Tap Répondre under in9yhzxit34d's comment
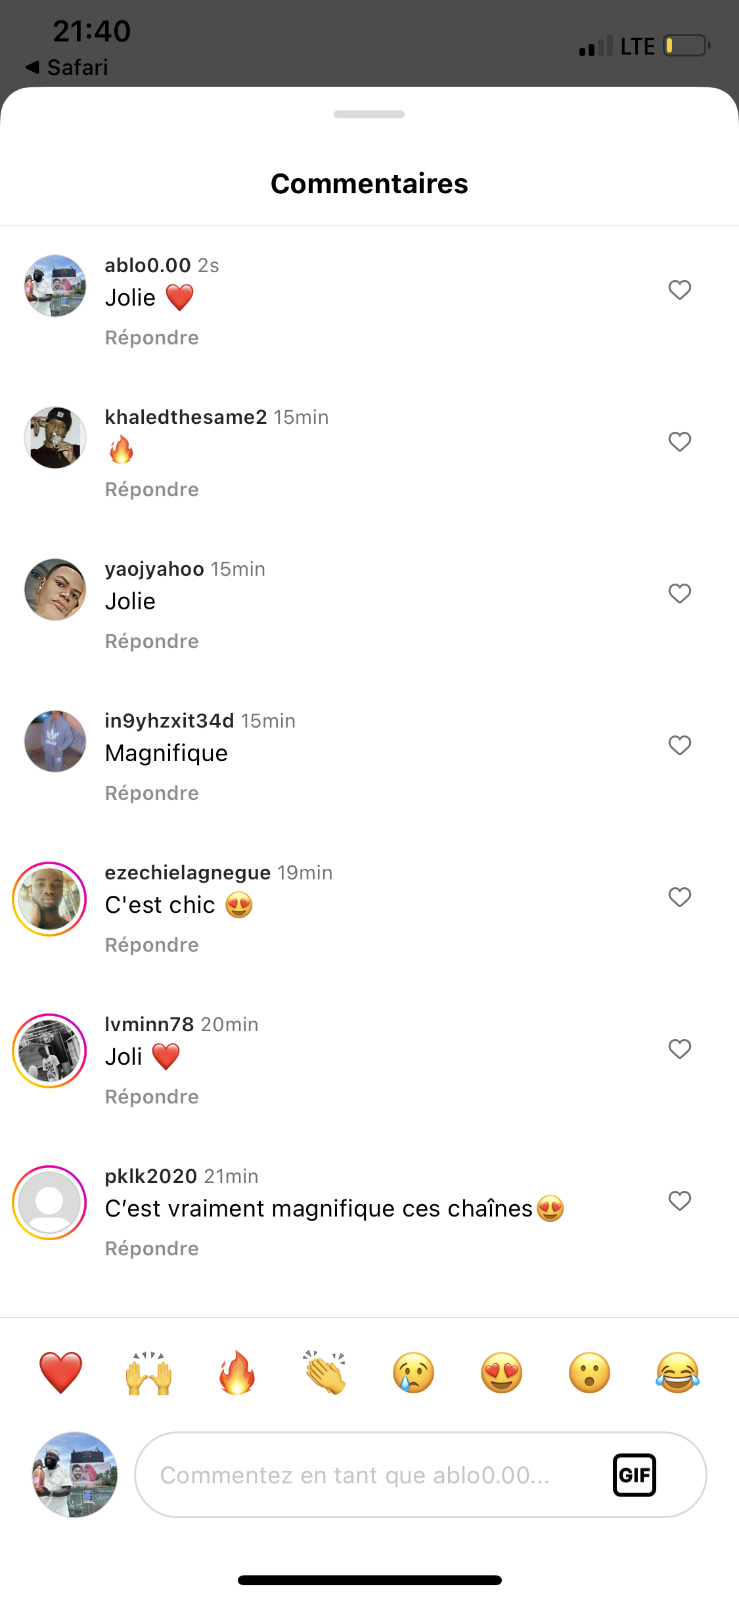 [152, 793]
